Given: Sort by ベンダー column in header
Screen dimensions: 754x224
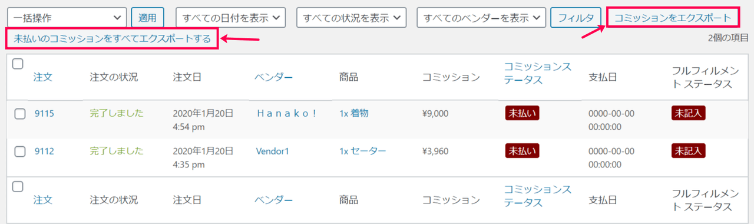Looking at the screenshot, I should point(274,77).
